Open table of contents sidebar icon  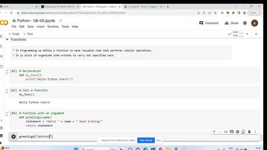1,36
